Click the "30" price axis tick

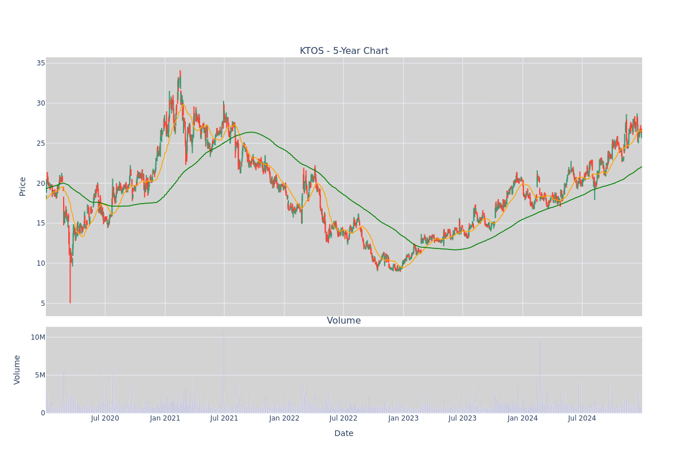click(x=41, y=103)
